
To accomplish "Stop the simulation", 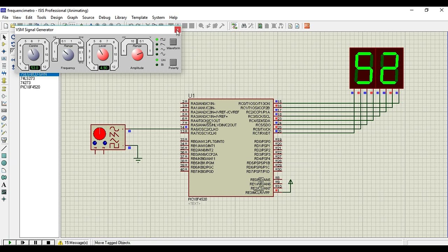I will pyautogui.click(x=48, y=243).
